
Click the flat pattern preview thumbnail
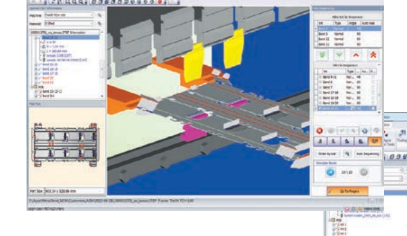66,145
